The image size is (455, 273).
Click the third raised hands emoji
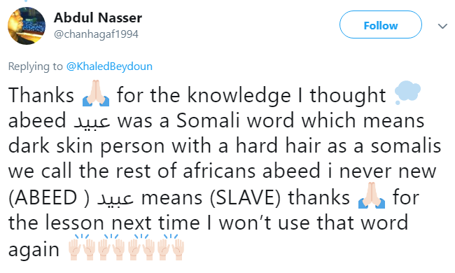coord(141,247)
